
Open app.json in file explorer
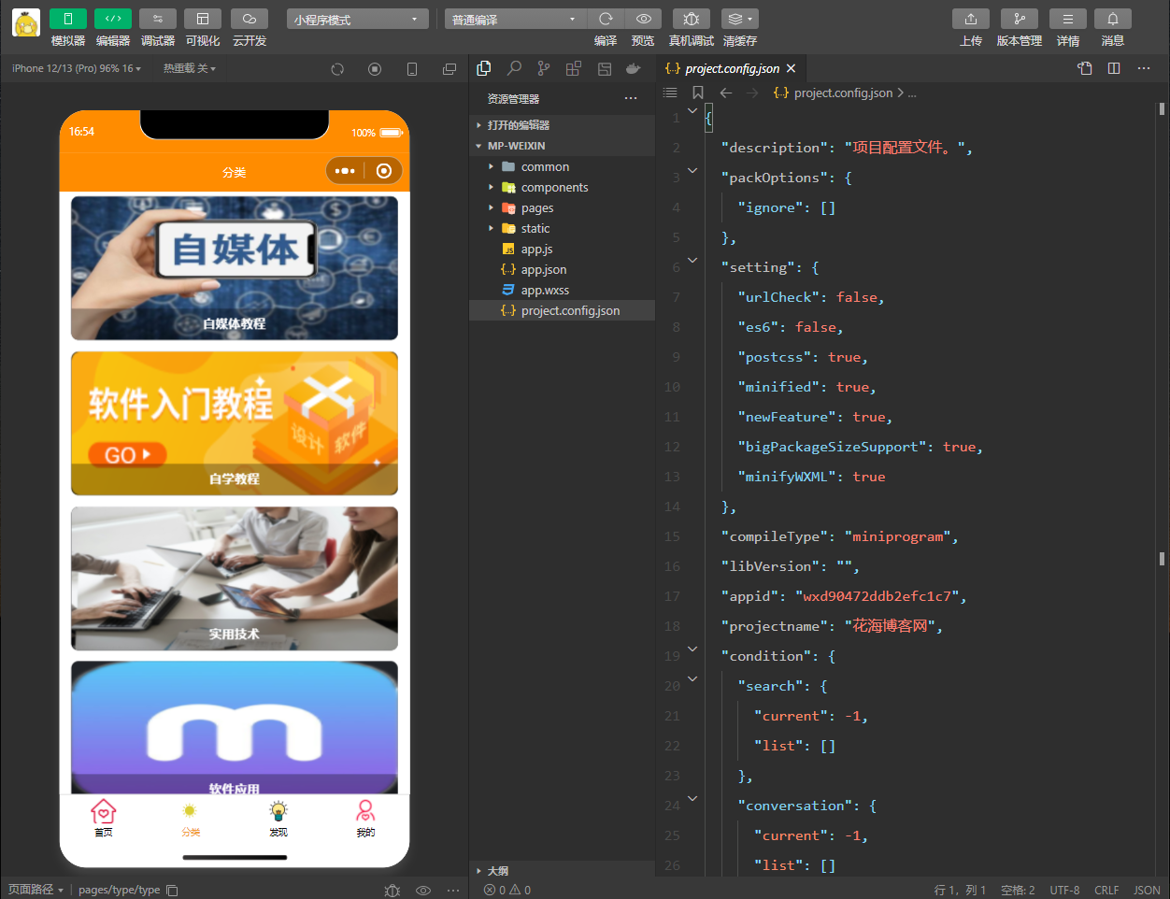coord(543,269)
